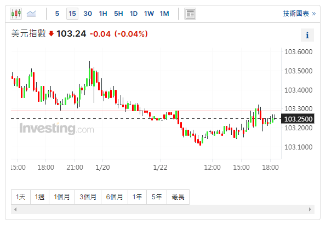This screenshot has height=225, width=326.
Task: Choose the 5H interval
Action: coord(118,14)
